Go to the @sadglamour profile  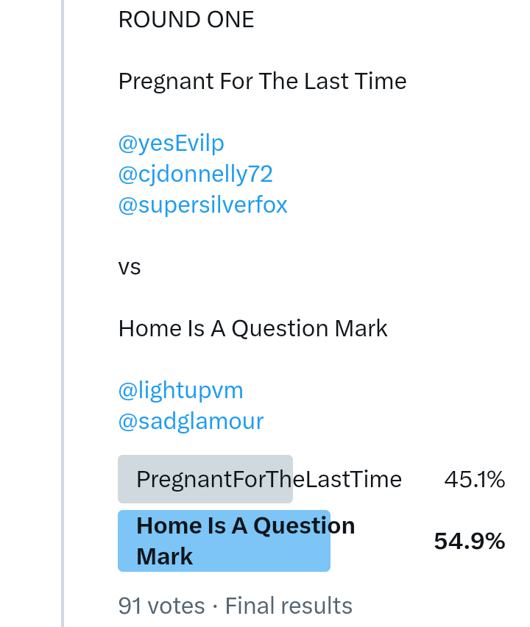pos(191,421)
